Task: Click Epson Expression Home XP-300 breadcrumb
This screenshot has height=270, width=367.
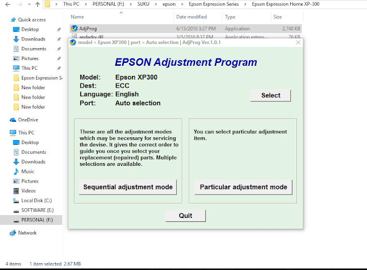Action: pyautogui.click(x=286, y=4)
